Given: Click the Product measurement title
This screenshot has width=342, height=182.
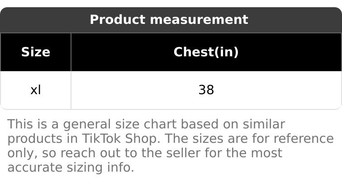Looking at the screenshot, I should 169,20.
